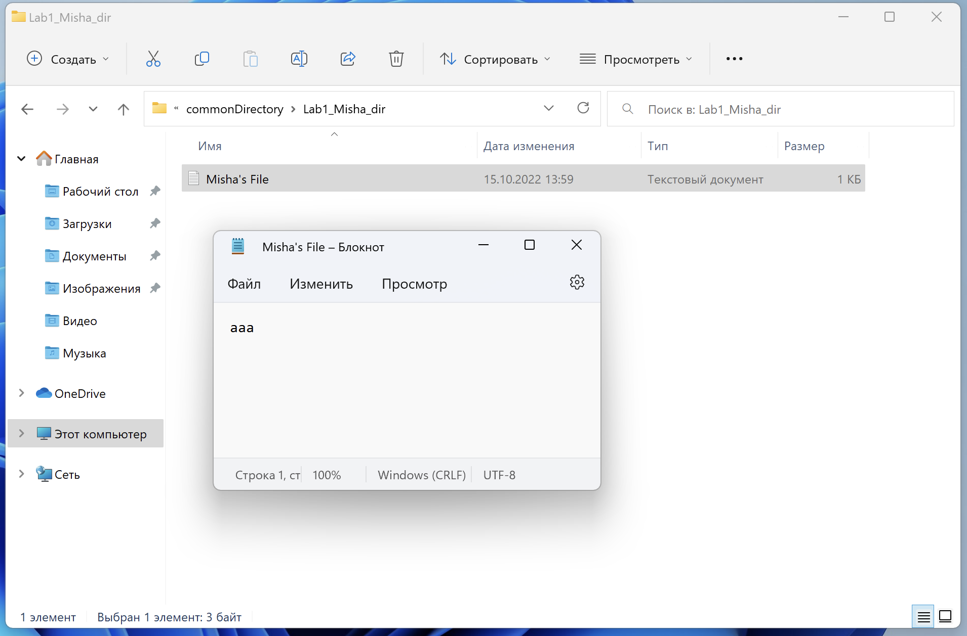This screenshot has height=636, width=967.
Task: Open Notepad settings gear
Action: coord(577,283)
